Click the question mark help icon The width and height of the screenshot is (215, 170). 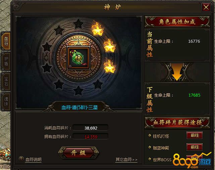pos(21,159)
